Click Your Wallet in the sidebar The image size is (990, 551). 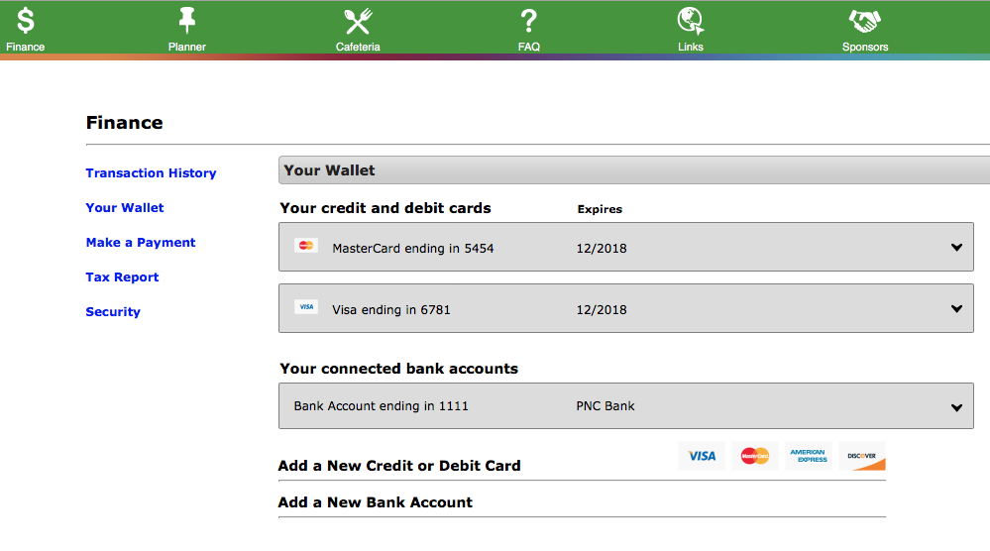[125, 208]
